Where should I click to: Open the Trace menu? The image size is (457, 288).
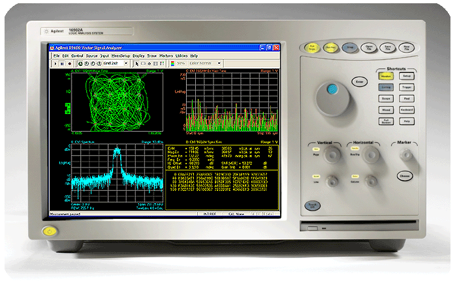(152, 55)
